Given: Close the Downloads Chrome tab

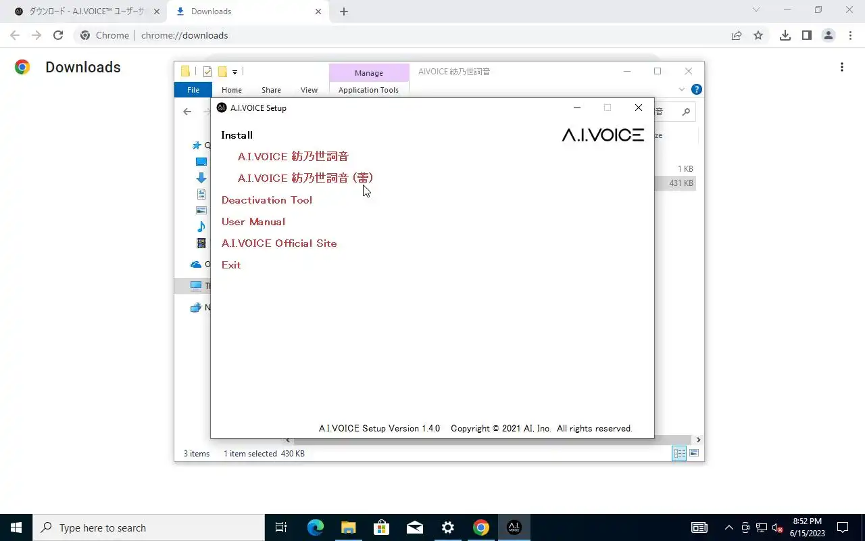Looking at the screenshot, I should [x=318, y=11].
